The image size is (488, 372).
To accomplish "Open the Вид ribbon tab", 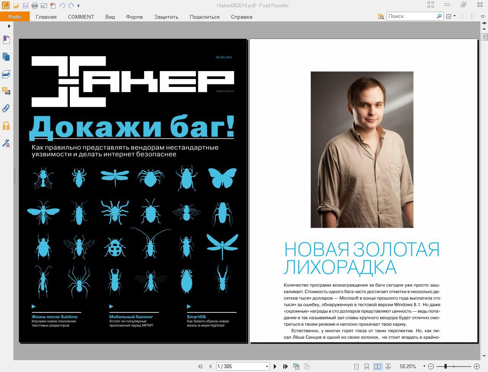I will click(x=110, y=17).
